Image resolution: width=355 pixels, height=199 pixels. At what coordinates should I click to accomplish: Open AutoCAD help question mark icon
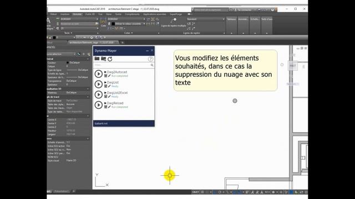tap(272, 10)
